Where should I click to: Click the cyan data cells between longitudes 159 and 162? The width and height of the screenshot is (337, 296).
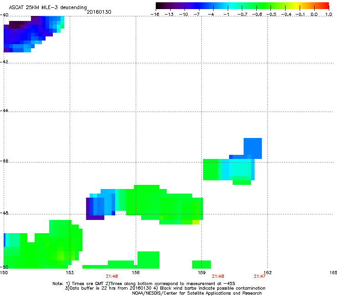pos(236,170)
